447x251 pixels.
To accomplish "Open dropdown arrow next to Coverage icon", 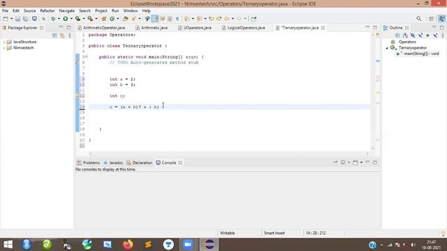I will click(84, 19).
